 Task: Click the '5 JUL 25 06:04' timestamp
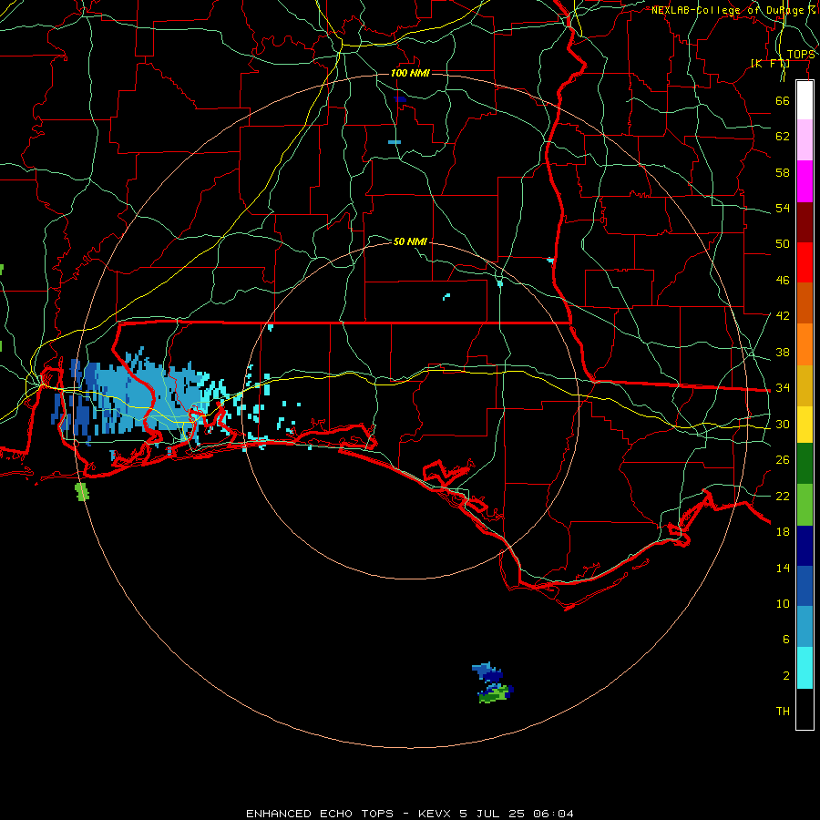click(x=517, y=814)
